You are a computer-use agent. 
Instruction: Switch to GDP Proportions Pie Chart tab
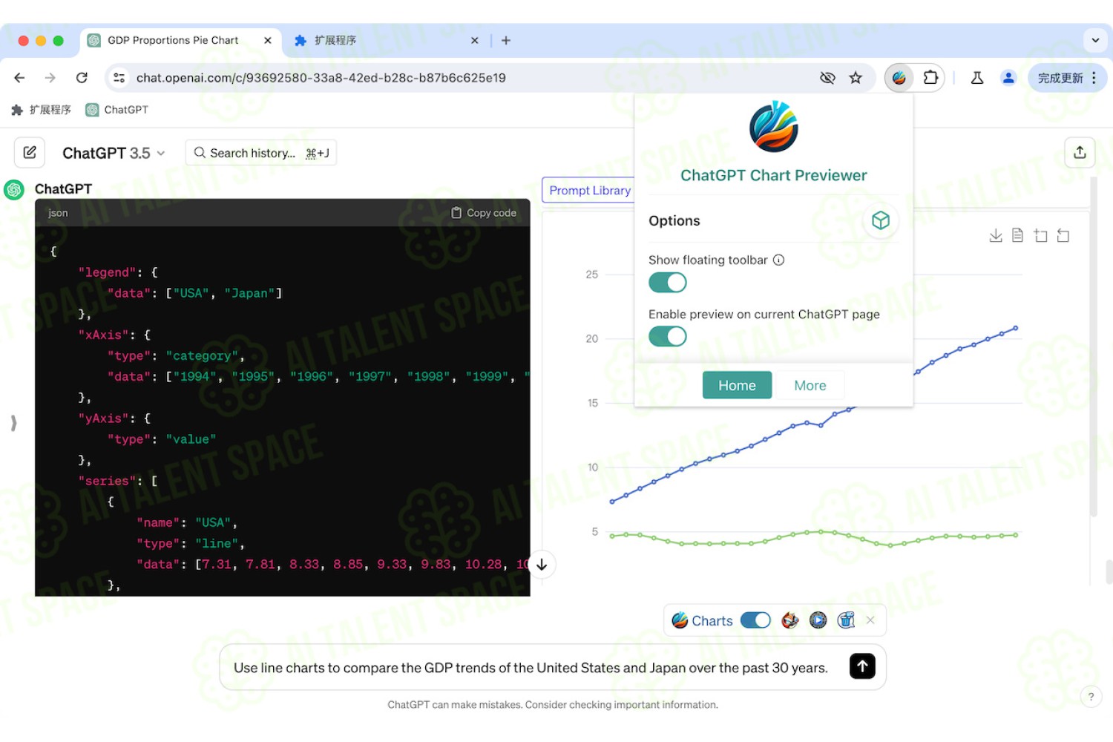180,40
